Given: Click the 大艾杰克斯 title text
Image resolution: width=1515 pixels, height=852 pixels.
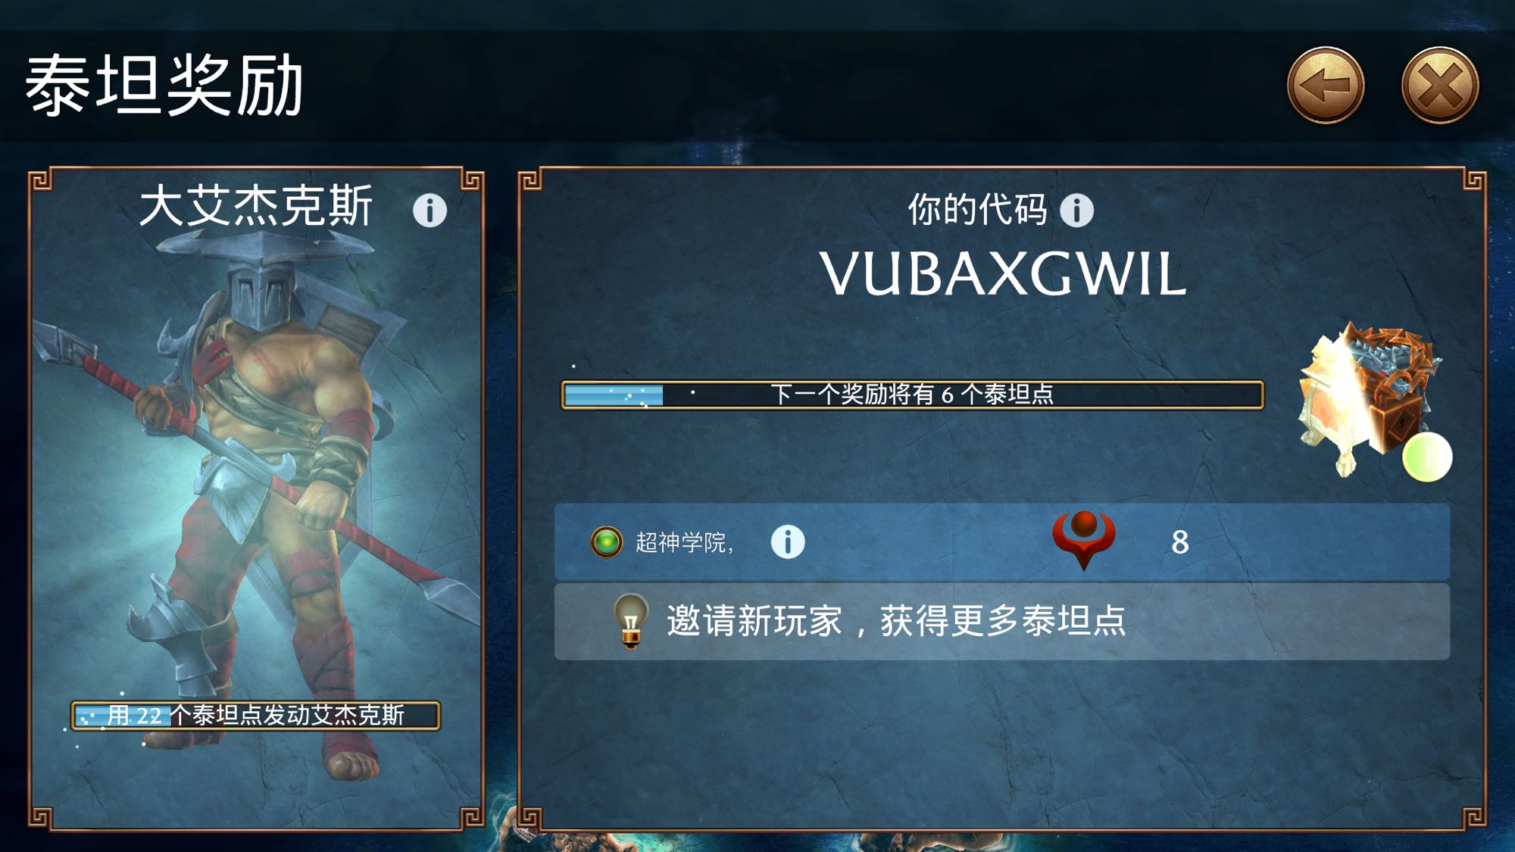Looking at the screenshot, I should point(256,206).
